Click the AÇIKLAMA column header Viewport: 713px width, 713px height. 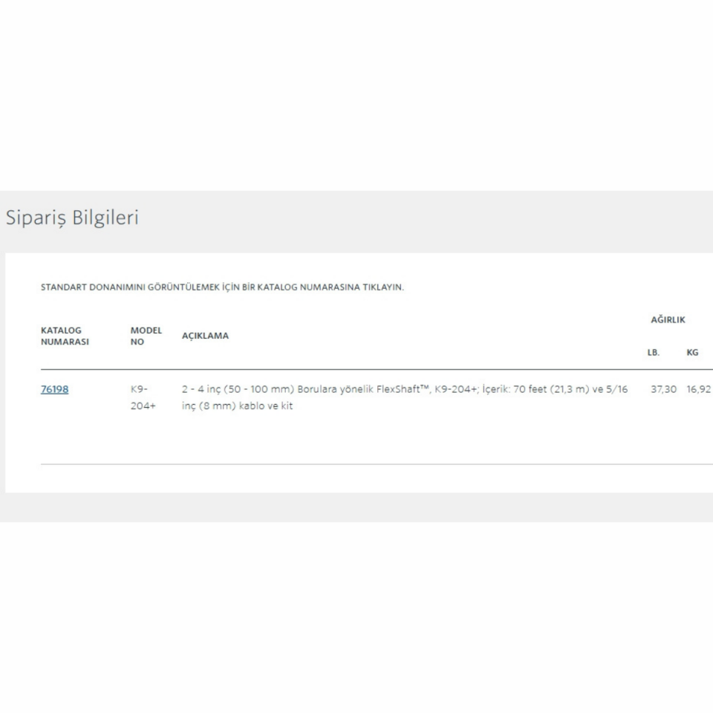(205, 336)
